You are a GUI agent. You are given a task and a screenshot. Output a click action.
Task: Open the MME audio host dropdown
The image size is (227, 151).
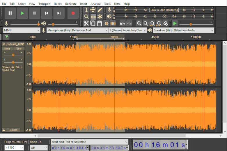coord(22,30)
